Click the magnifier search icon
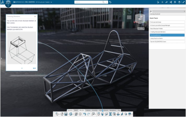Viewport: 186px width, 117px height. coord(103,2)
